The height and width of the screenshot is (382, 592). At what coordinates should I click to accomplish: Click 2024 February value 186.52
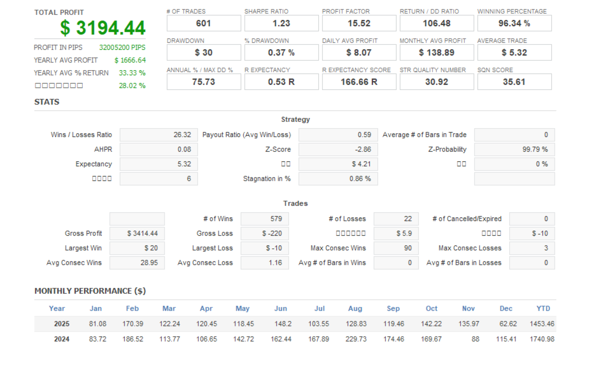click(x=133, y=339)
